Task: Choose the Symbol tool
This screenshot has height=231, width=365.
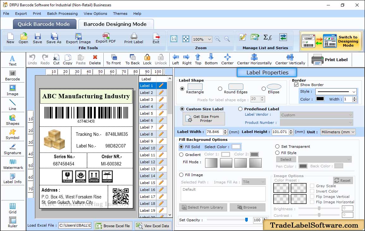Action: click(13, 135)
